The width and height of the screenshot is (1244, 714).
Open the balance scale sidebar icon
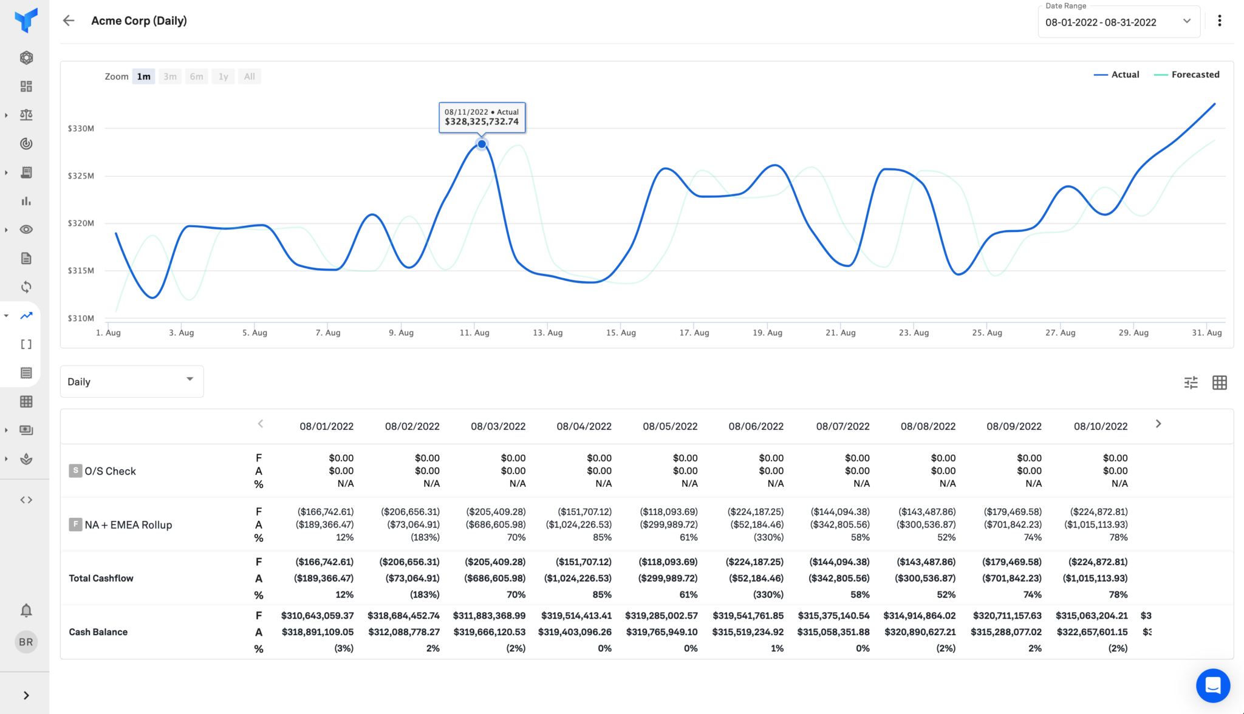(26, 115)
